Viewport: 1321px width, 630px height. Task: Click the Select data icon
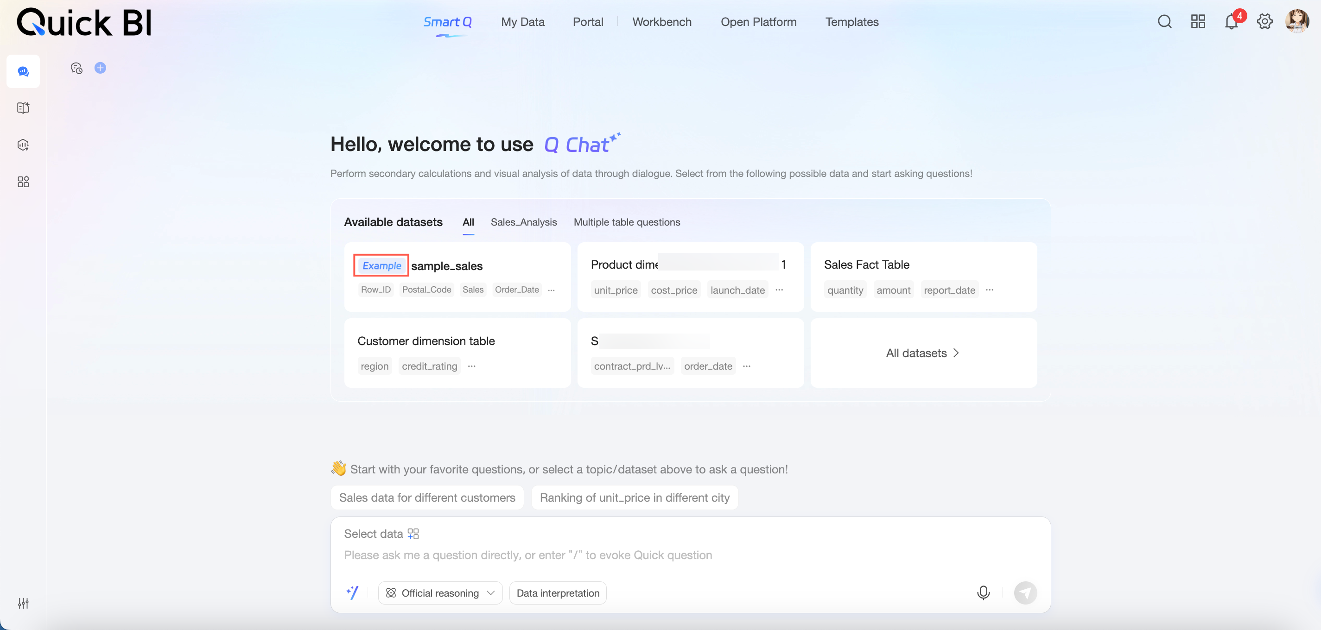coord(413,534)
